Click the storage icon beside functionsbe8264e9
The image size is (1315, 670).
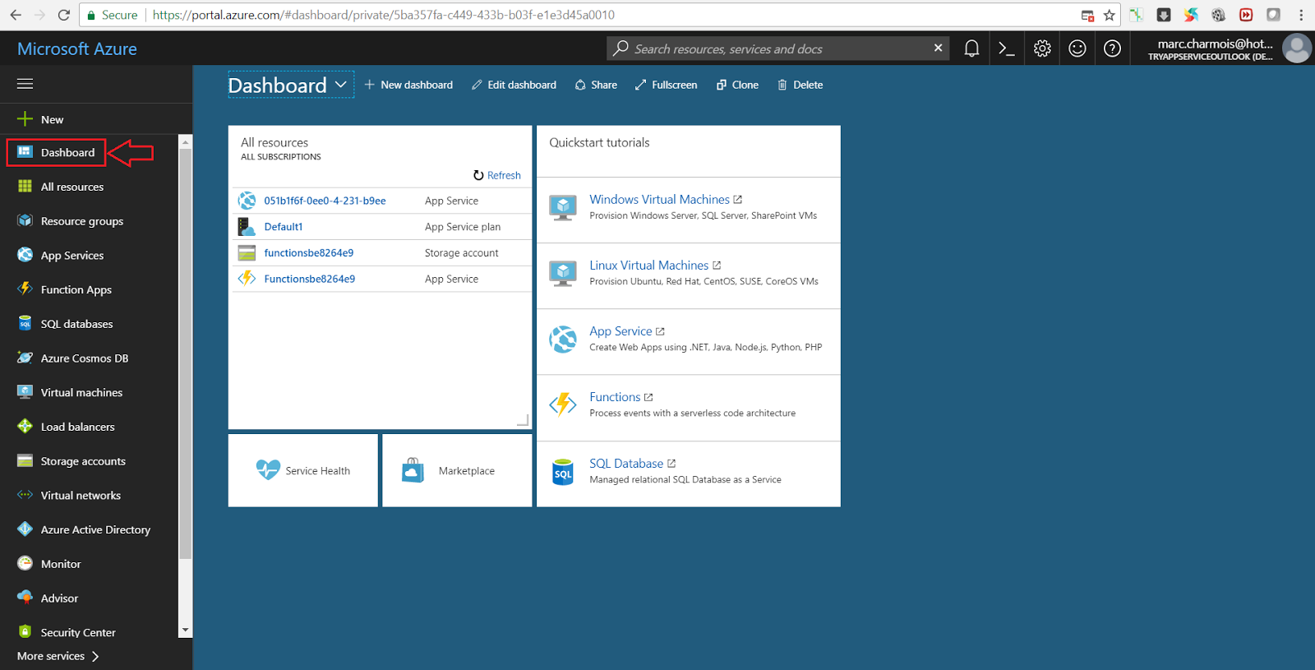[x=247, y=252]
